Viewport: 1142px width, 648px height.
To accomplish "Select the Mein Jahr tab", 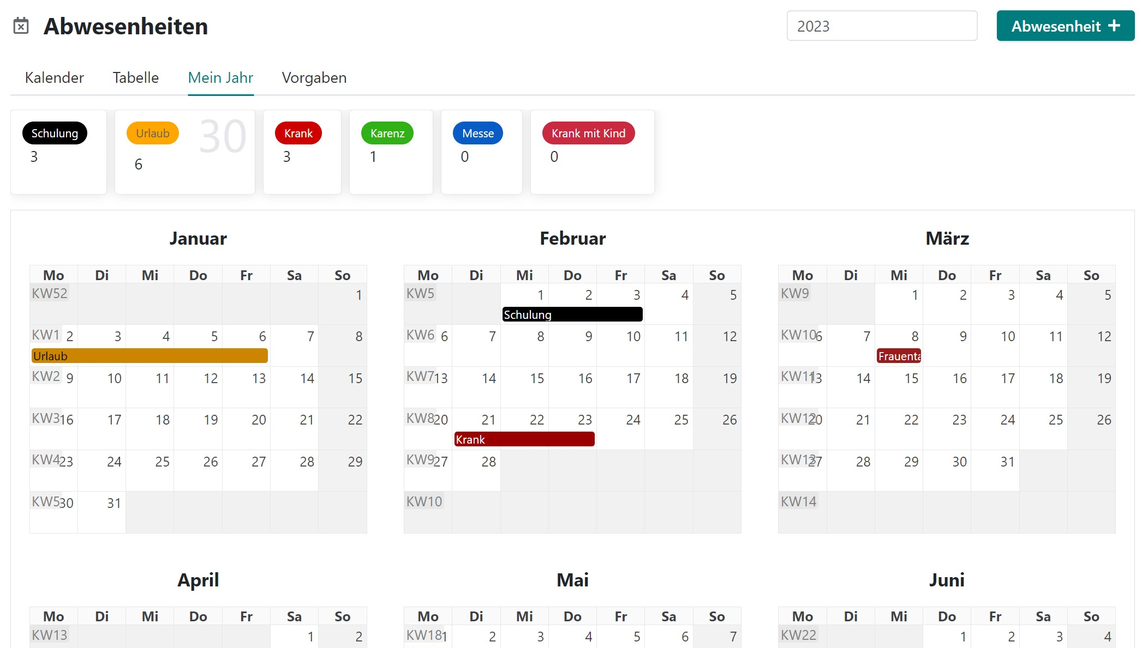I will (220, 78).
